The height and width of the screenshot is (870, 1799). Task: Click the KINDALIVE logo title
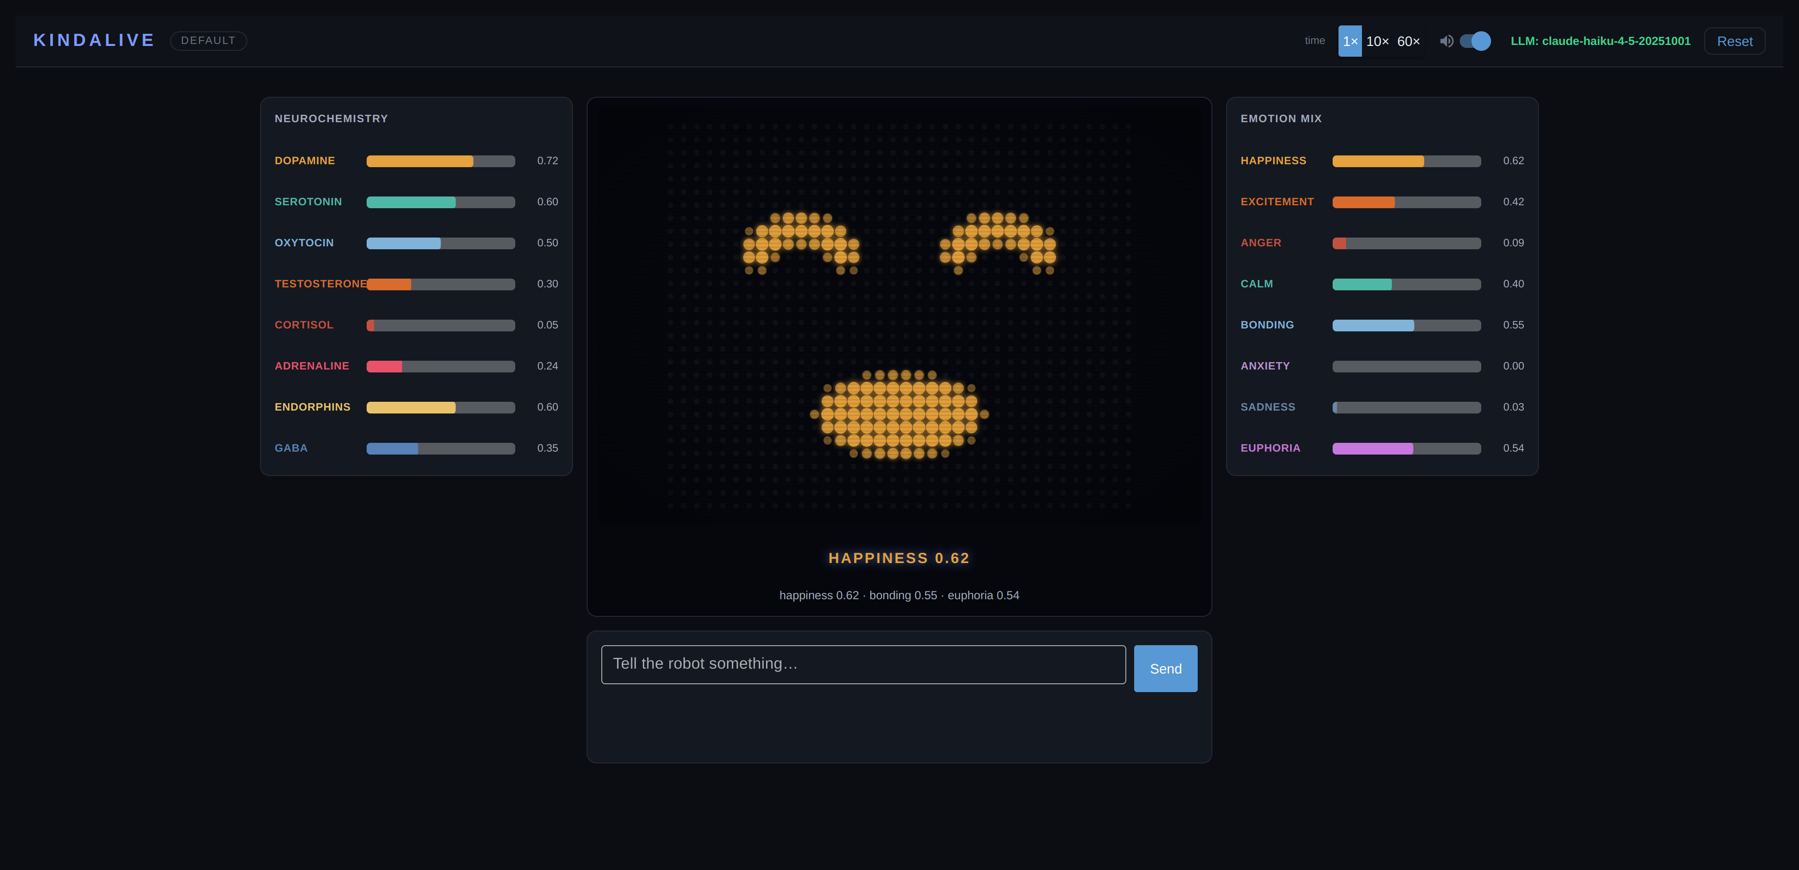94,41
